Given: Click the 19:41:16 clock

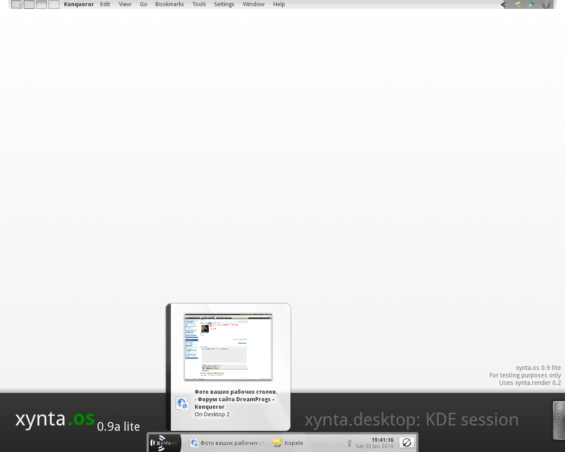Looking at the screenshot, I should coord(382,440).
